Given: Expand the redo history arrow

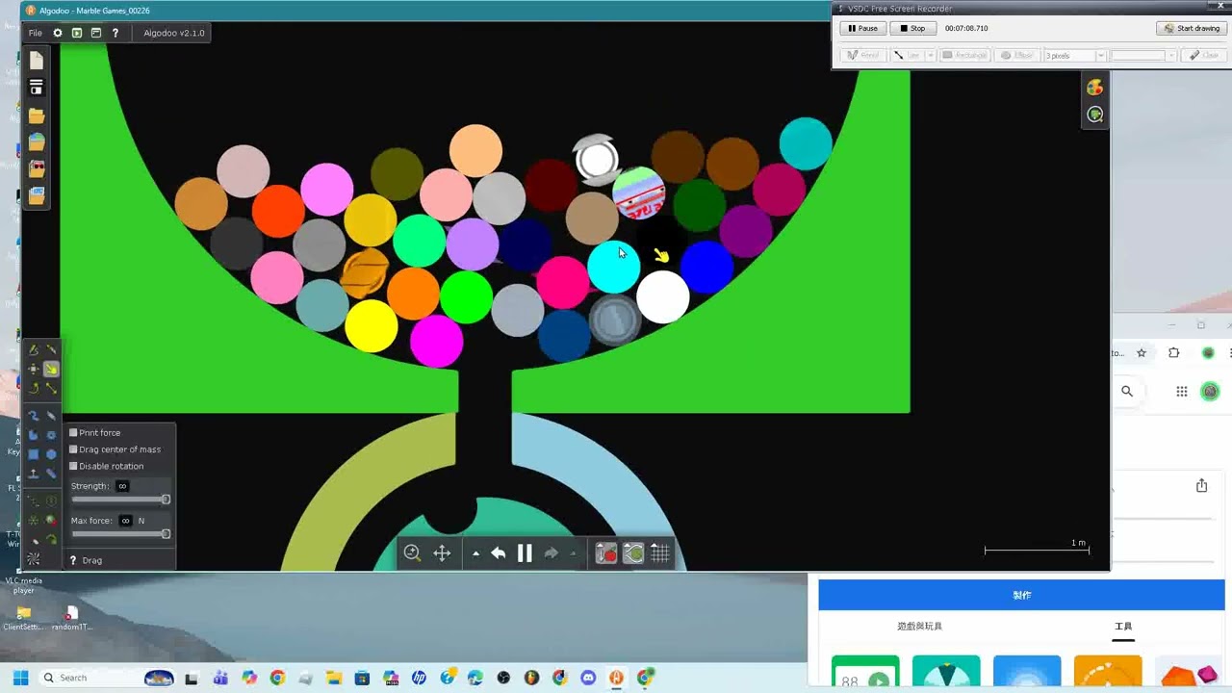Looking at the screenshot, I should coord(574,553).
